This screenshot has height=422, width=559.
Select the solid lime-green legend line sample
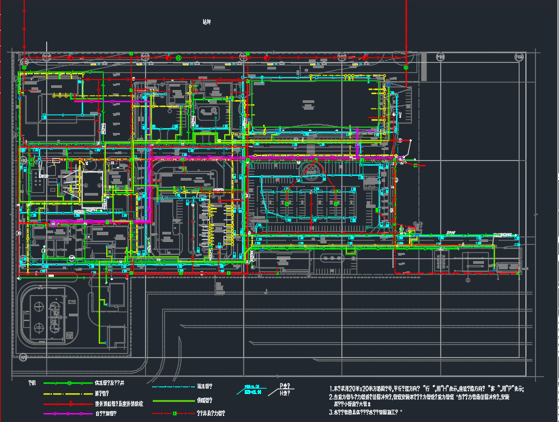(x=173, y=401)
